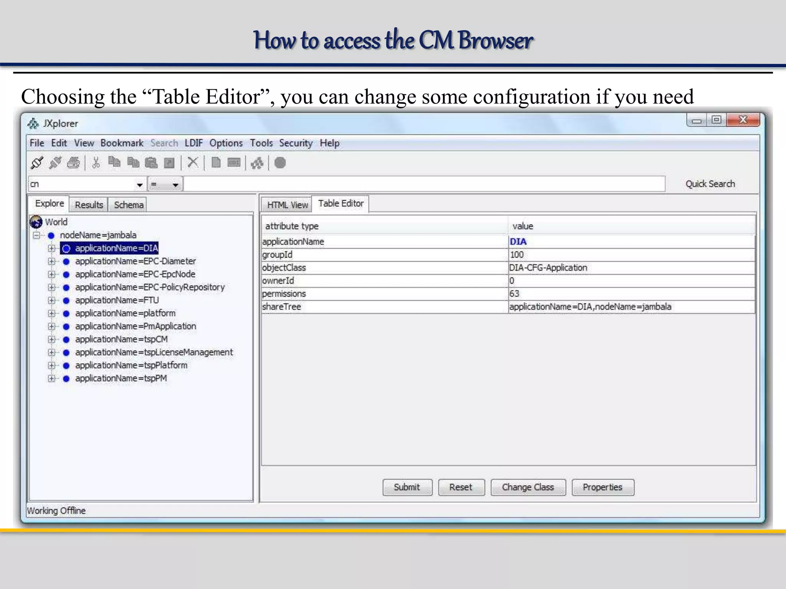
Task: Open the cn attribute search dropdown
Action: [x=139, y=185]
